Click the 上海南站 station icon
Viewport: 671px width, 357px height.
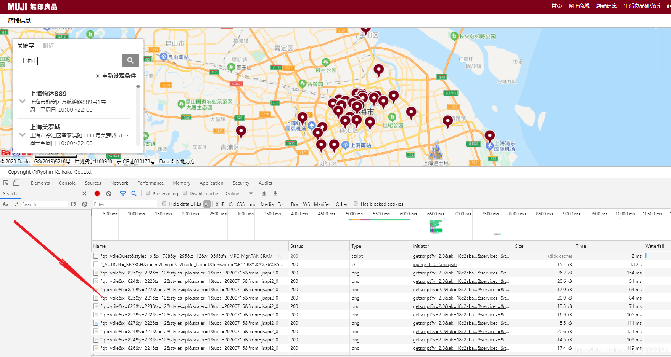(346, 145)
